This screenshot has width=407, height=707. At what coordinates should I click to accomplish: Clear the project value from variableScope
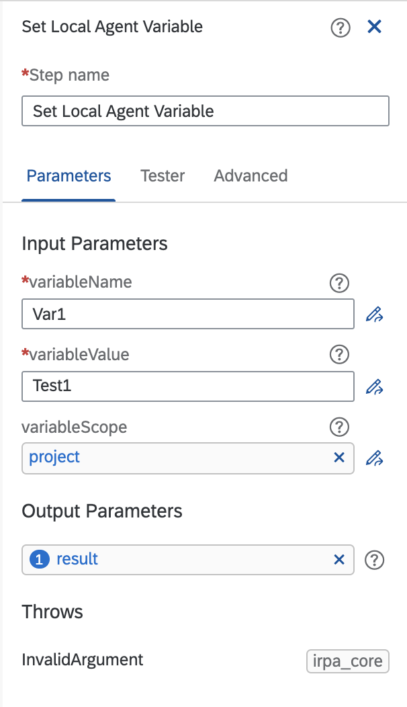pyautogui.click(x=339, y=458)
